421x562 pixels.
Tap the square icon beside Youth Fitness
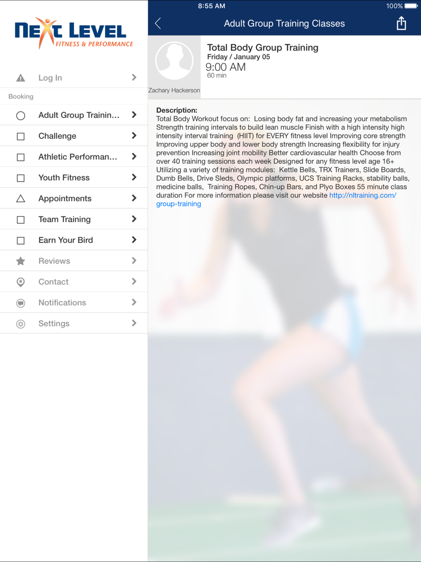pos(21,178)
